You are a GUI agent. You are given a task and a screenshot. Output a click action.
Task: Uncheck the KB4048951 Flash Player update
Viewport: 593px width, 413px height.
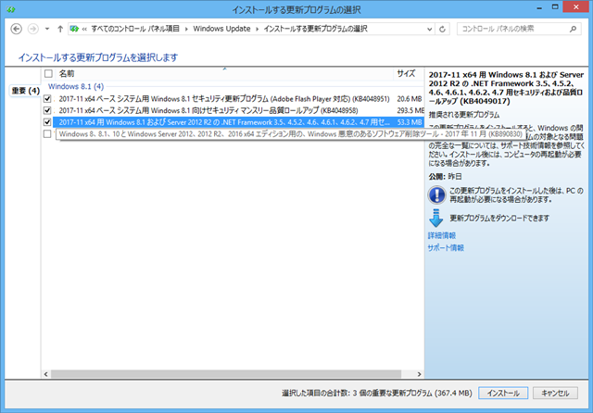point(47,99)
